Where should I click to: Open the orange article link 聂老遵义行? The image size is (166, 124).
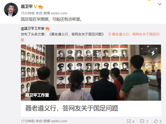click(x=90, y=37)
